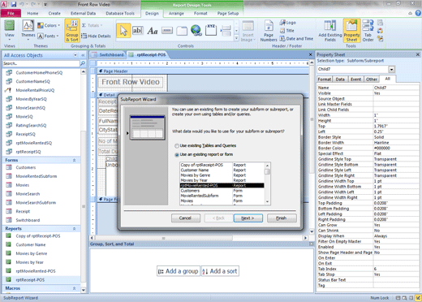
Task: Click Add a group
Action: coord(179,271)
